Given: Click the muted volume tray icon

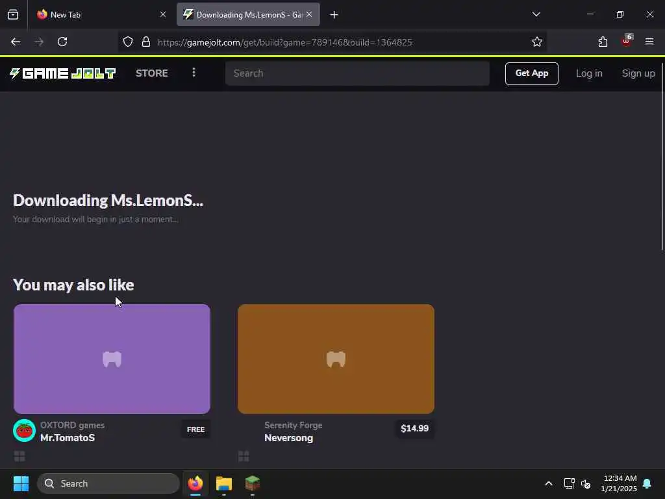Looking at the screenshot, I should tap(586, 483).
